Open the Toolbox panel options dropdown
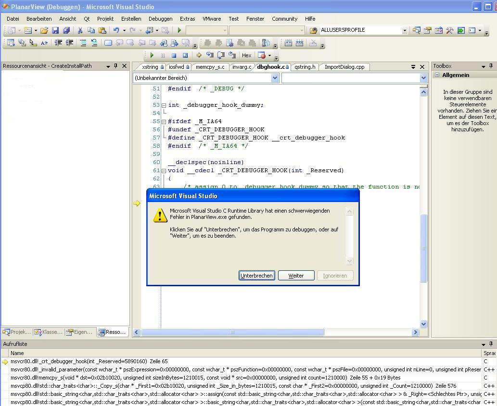Image resolution: width=497 pixels, height=406 pixels. tap(484, 66)
